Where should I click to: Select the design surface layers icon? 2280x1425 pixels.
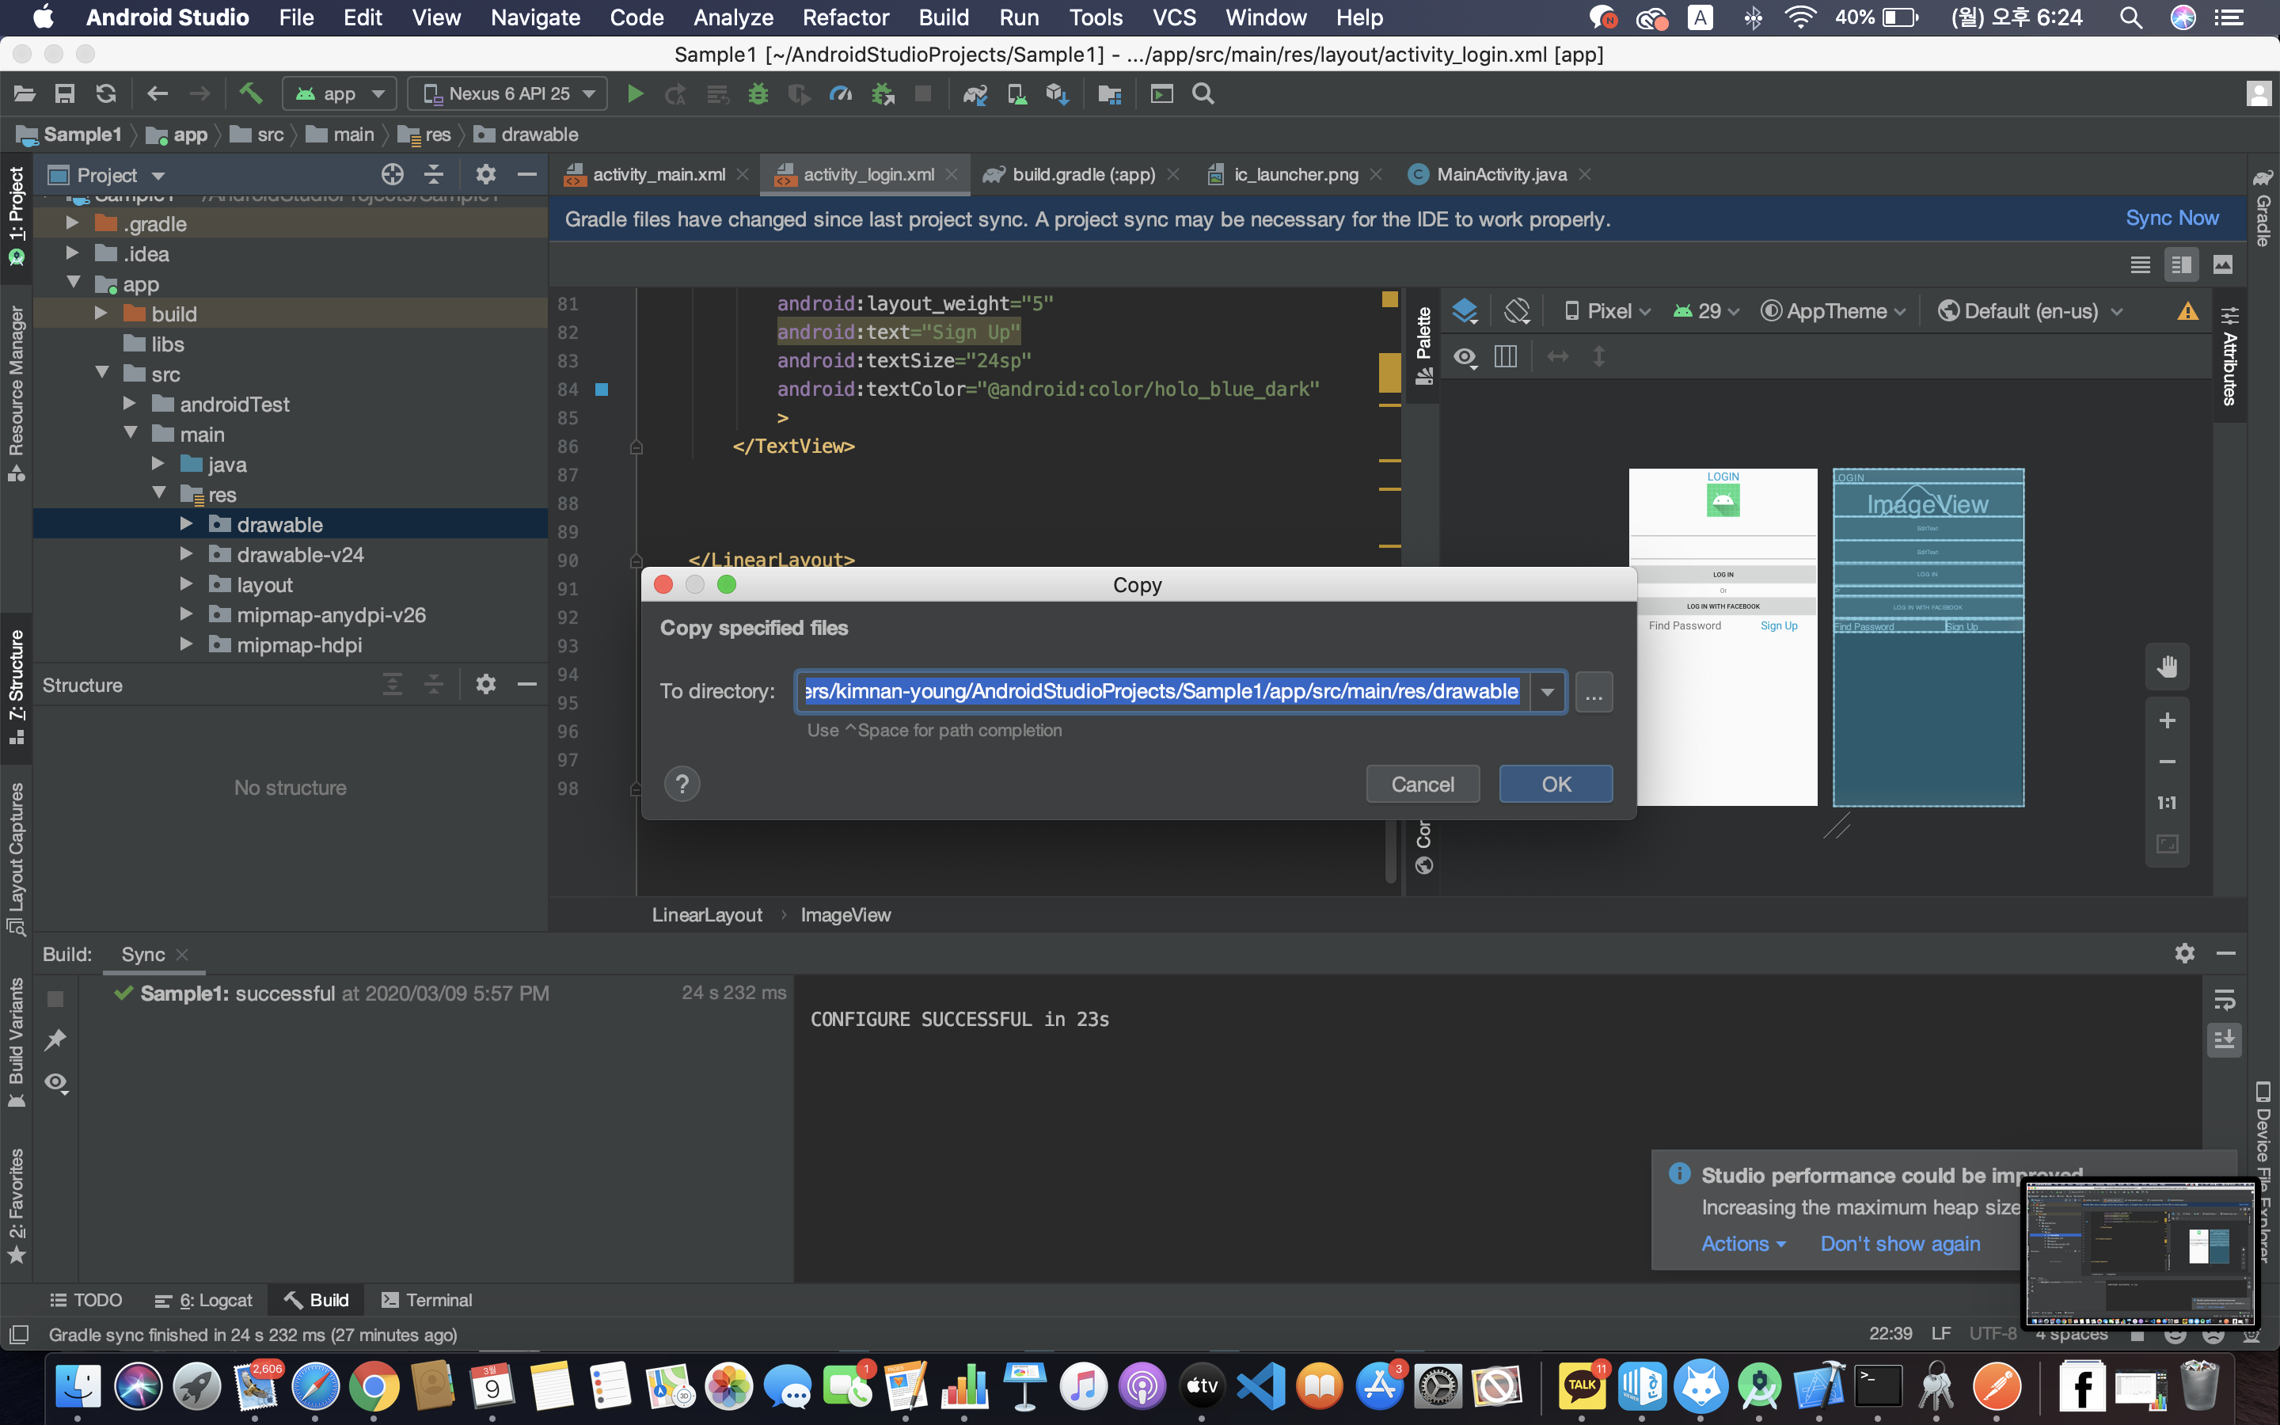1465,311
